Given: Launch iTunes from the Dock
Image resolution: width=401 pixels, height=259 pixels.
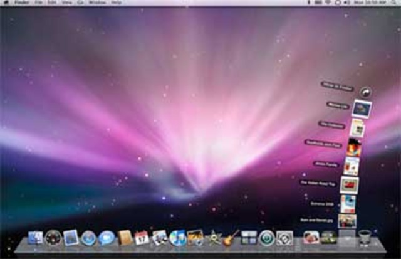Looking at the screenshot, I should (178, 238).
